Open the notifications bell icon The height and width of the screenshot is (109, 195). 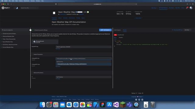pyautogui.click(x=187, y=8)
